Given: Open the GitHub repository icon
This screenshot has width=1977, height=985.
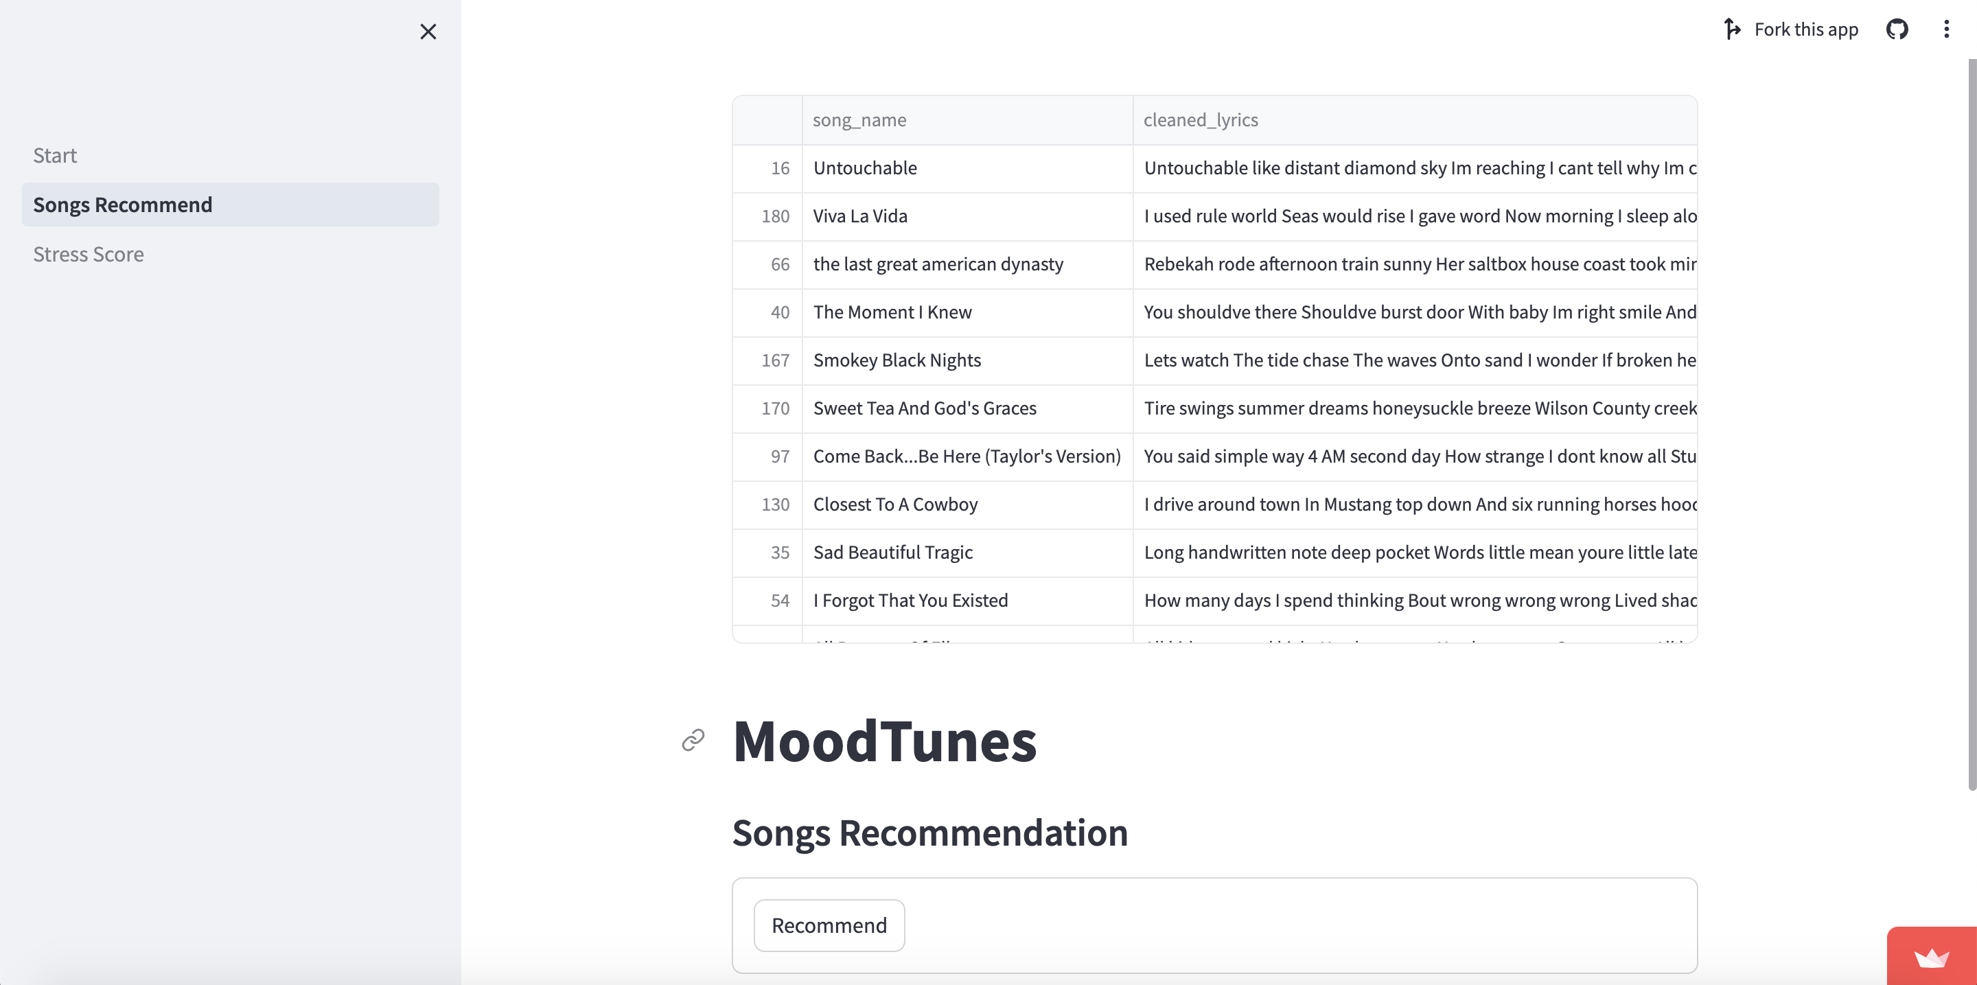Looking at the screenshot, I should click(x=1897, y=29).
